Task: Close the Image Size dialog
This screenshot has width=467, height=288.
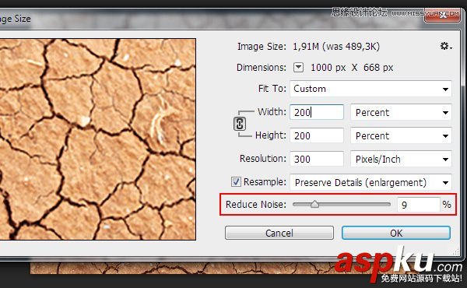Action: [442, 16]
